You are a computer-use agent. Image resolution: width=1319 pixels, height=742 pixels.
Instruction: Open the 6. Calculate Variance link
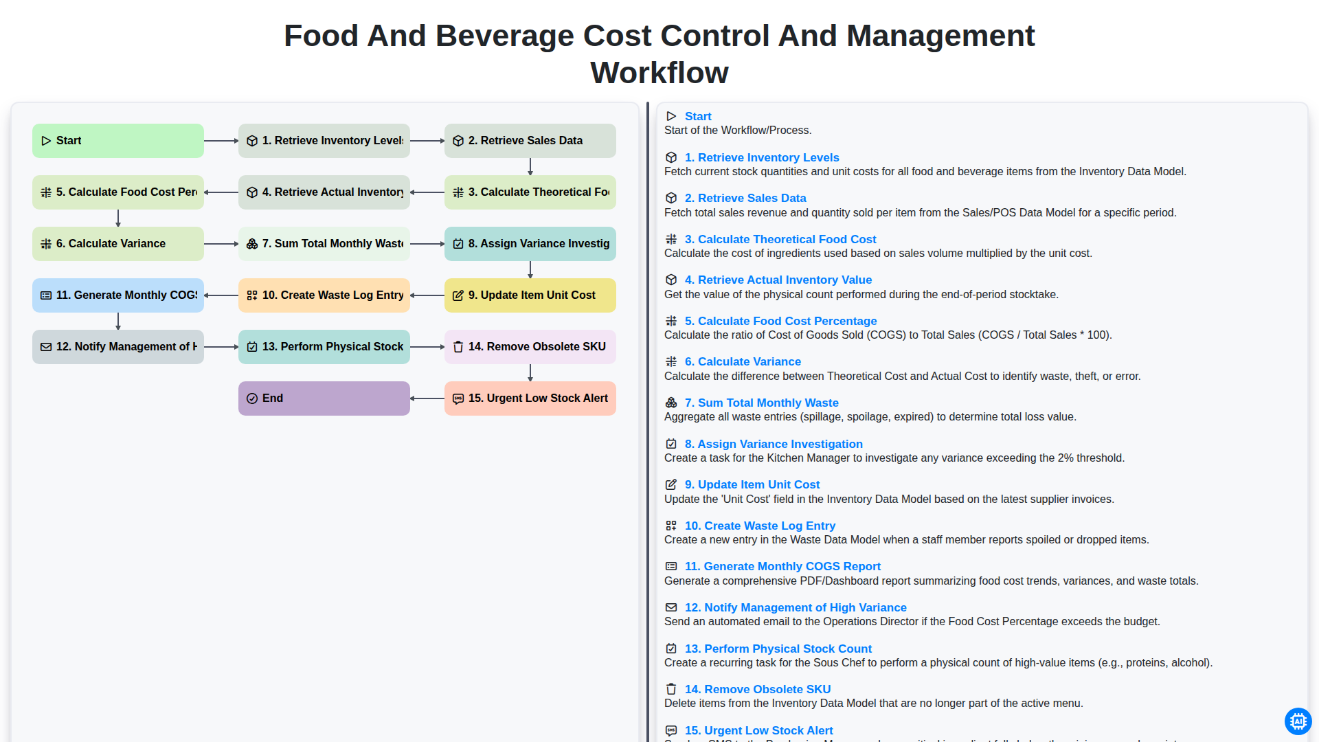743,361
